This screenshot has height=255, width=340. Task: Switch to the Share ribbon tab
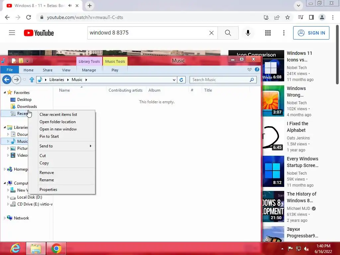coord(47,70)
